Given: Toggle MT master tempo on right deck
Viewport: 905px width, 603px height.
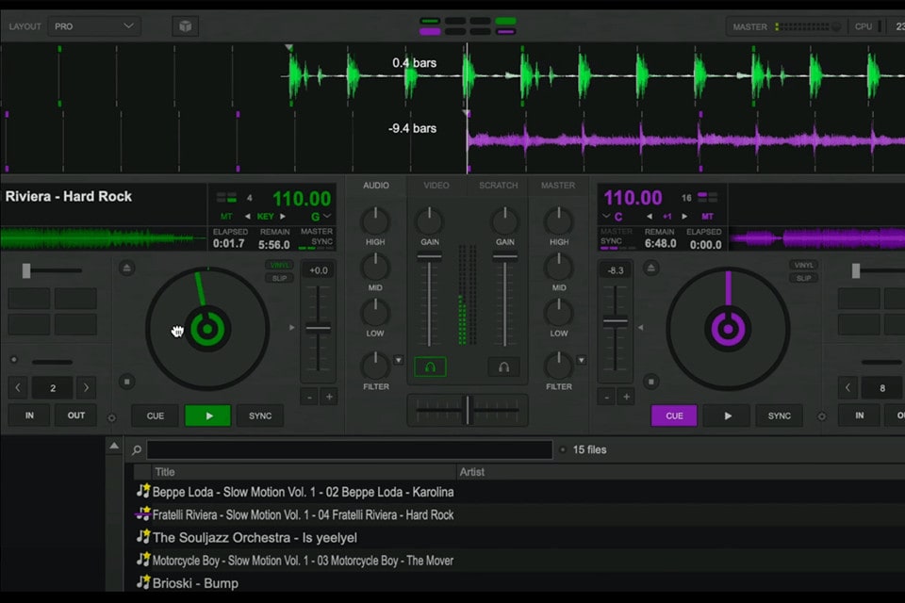Looking at the screenshot, I should click(708, 217).
